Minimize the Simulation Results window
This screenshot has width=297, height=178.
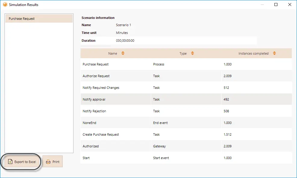tap(262, 5)
